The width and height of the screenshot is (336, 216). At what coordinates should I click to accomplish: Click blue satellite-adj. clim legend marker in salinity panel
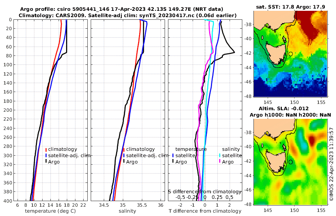(x=124, y=156)
